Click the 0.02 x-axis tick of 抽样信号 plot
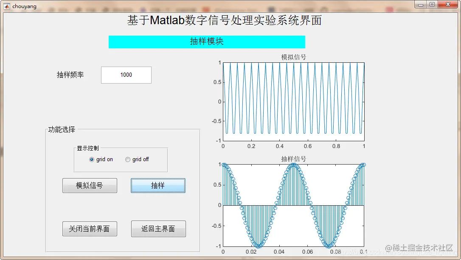Screen dimensions: 461x260 click(x=251, y=252)
